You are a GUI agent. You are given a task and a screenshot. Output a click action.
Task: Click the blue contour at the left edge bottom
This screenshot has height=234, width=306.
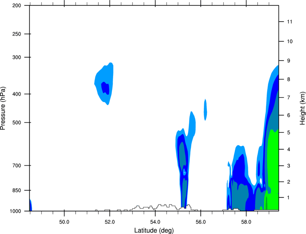coord(31,205)
